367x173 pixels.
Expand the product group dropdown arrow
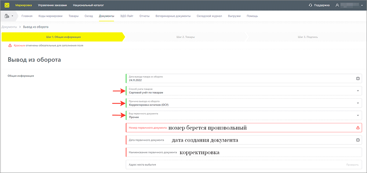coord(12,16)
